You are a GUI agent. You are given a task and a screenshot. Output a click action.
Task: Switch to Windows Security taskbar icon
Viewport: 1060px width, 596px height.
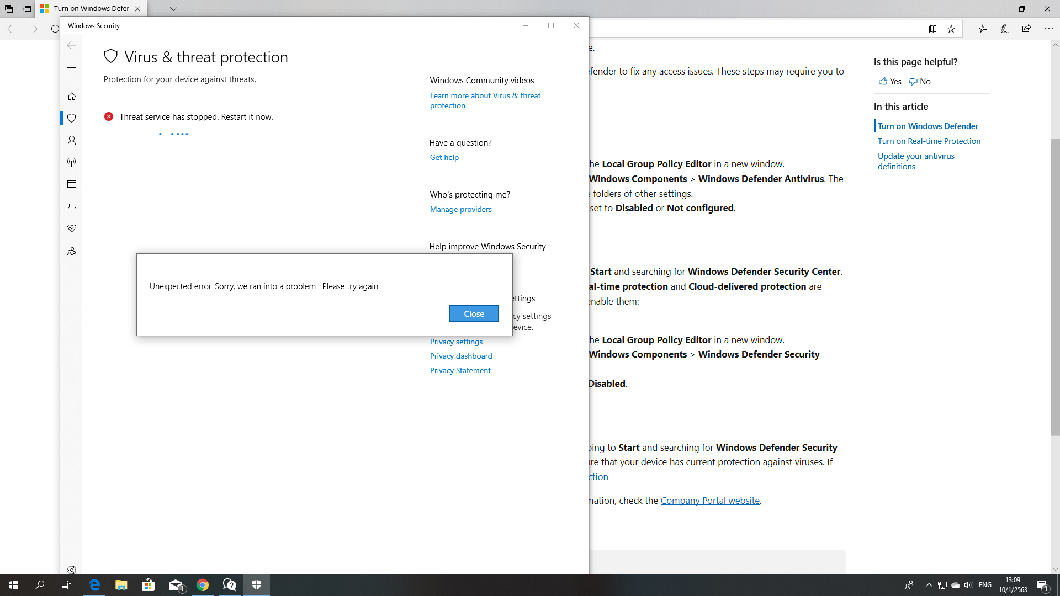click(257, 585)
